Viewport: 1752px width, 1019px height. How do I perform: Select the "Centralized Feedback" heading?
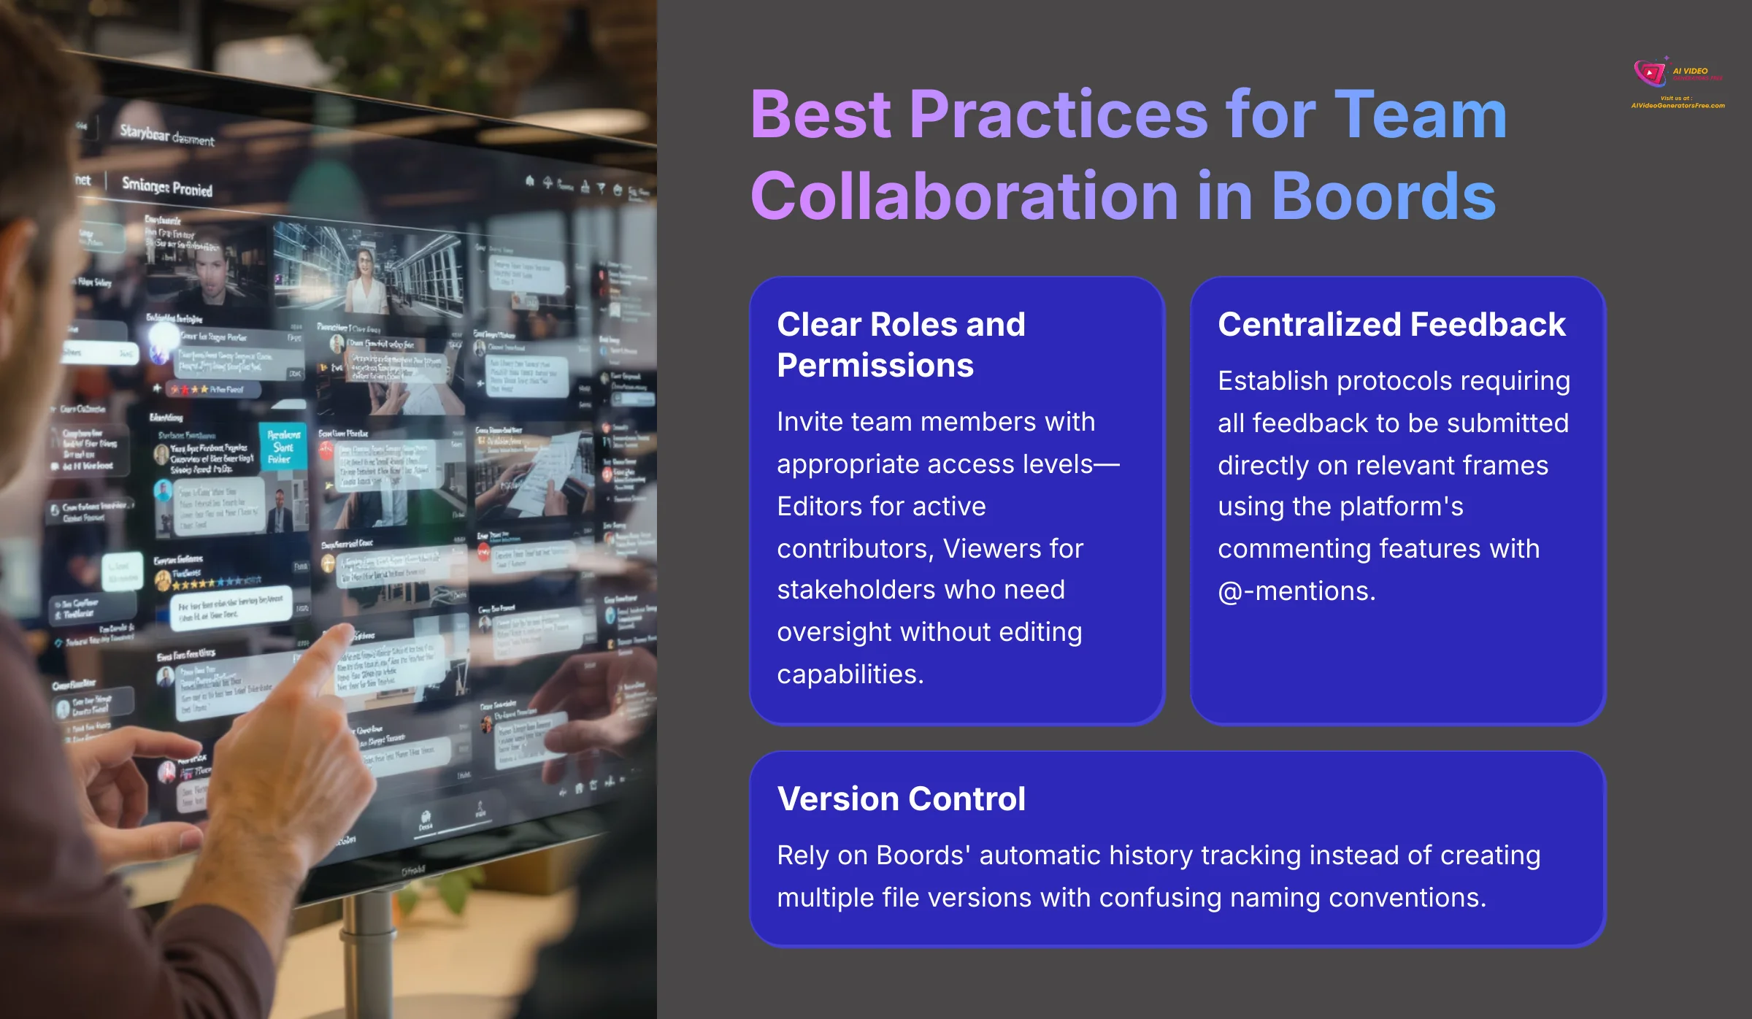1391,324
